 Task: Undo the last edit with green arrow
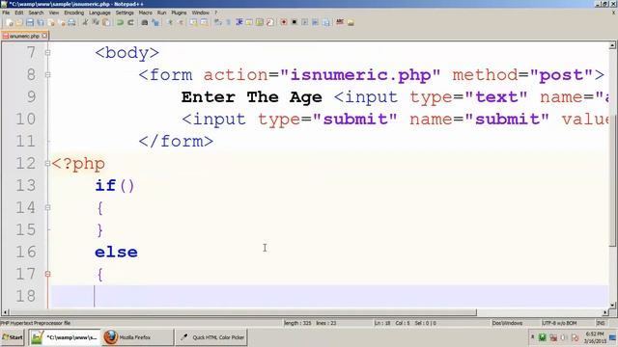[x=120, y=22]
